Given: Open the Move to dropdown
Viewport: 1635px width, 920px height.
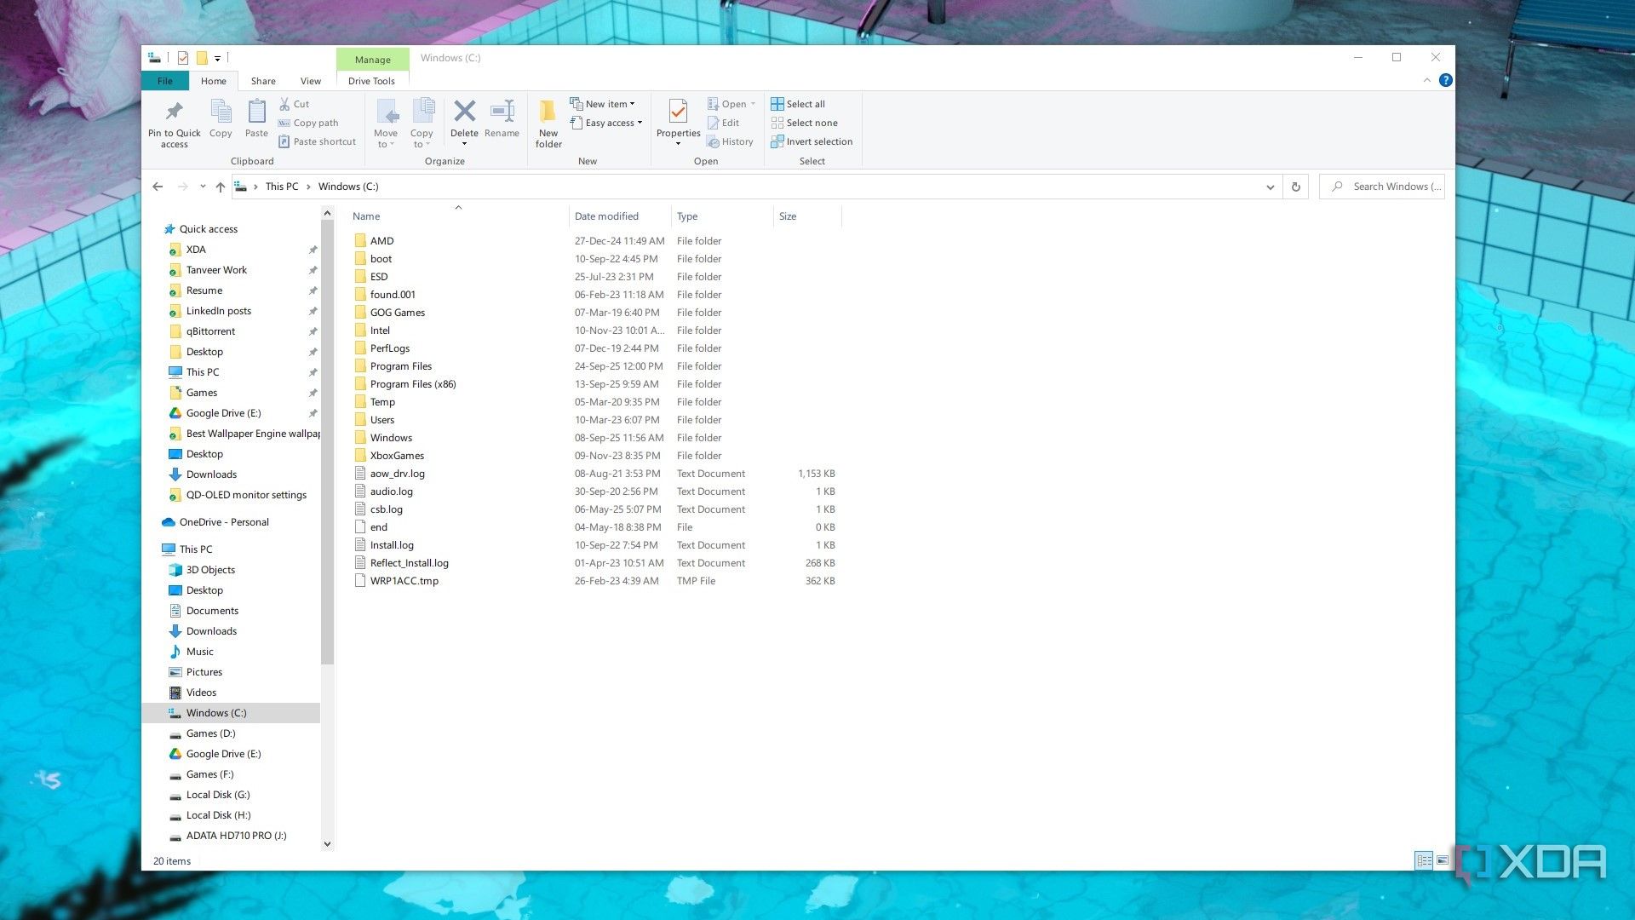Looking at the screenshot, I should click(x=386, y=139).
